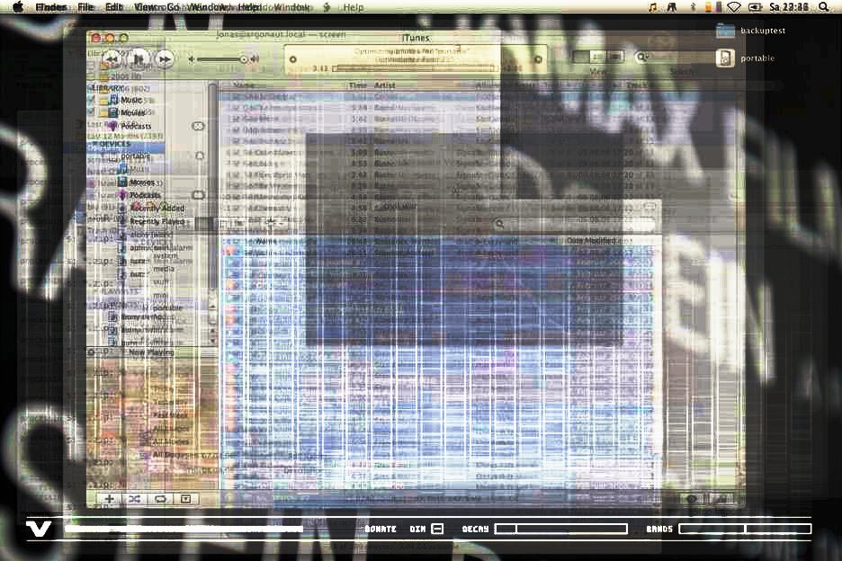Sort Finder list by Date Modified

[x=591, y=241]
